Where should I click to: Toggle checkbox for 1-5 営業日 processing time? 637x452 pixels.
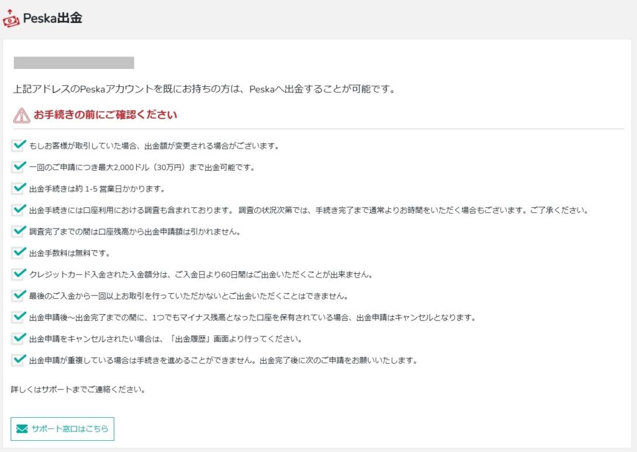pos(18,188)
